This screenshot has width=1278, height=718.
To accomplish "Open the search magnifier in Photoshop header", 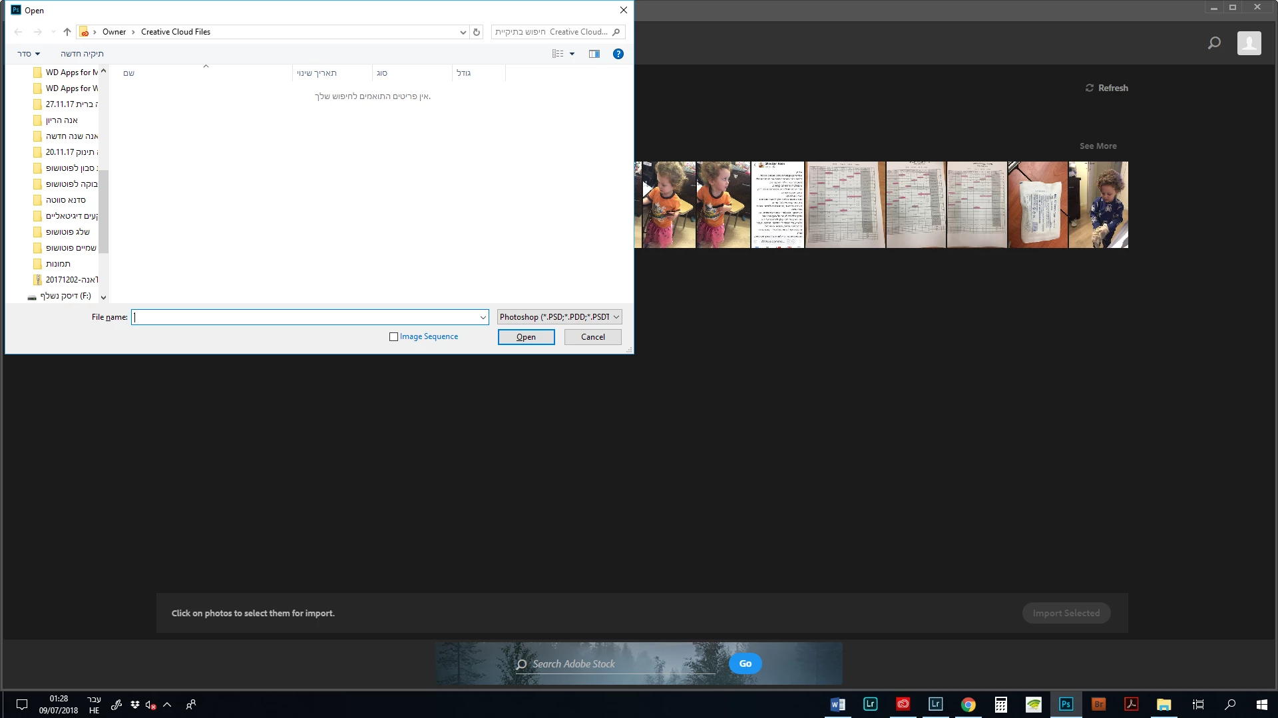I will pyautogui.click(x=1214, y=43).
